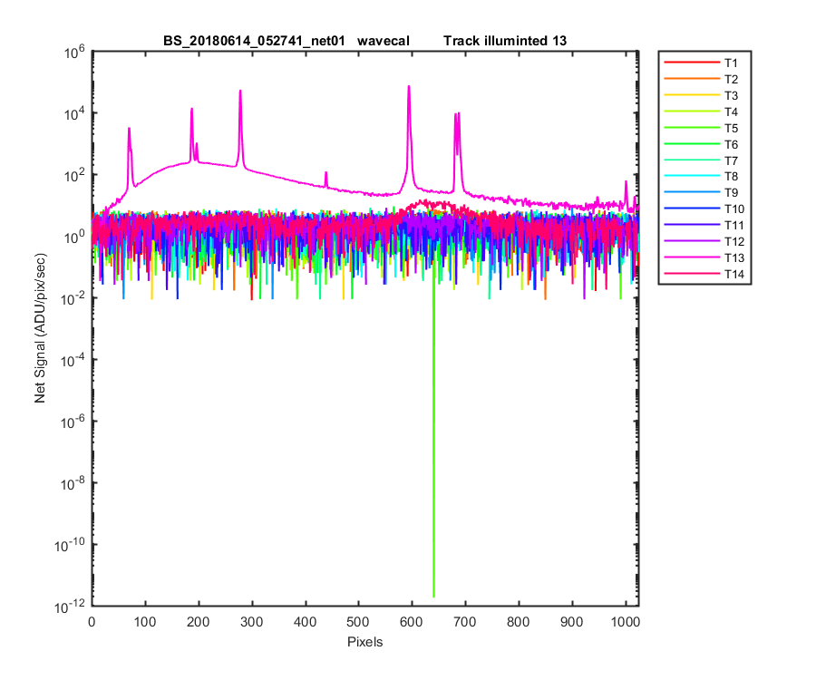Image resolution: width=816 pixels, height=680 pixels.
Task: Click the 'Pixels' x-axis label
Action: pos(364,642)
